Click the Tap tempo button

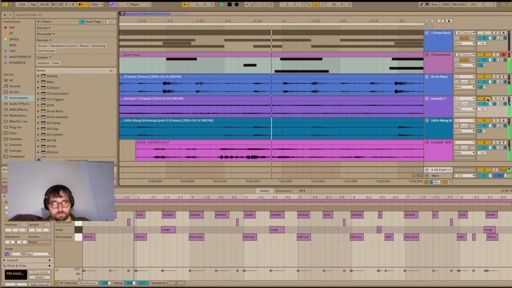(33, 4)
